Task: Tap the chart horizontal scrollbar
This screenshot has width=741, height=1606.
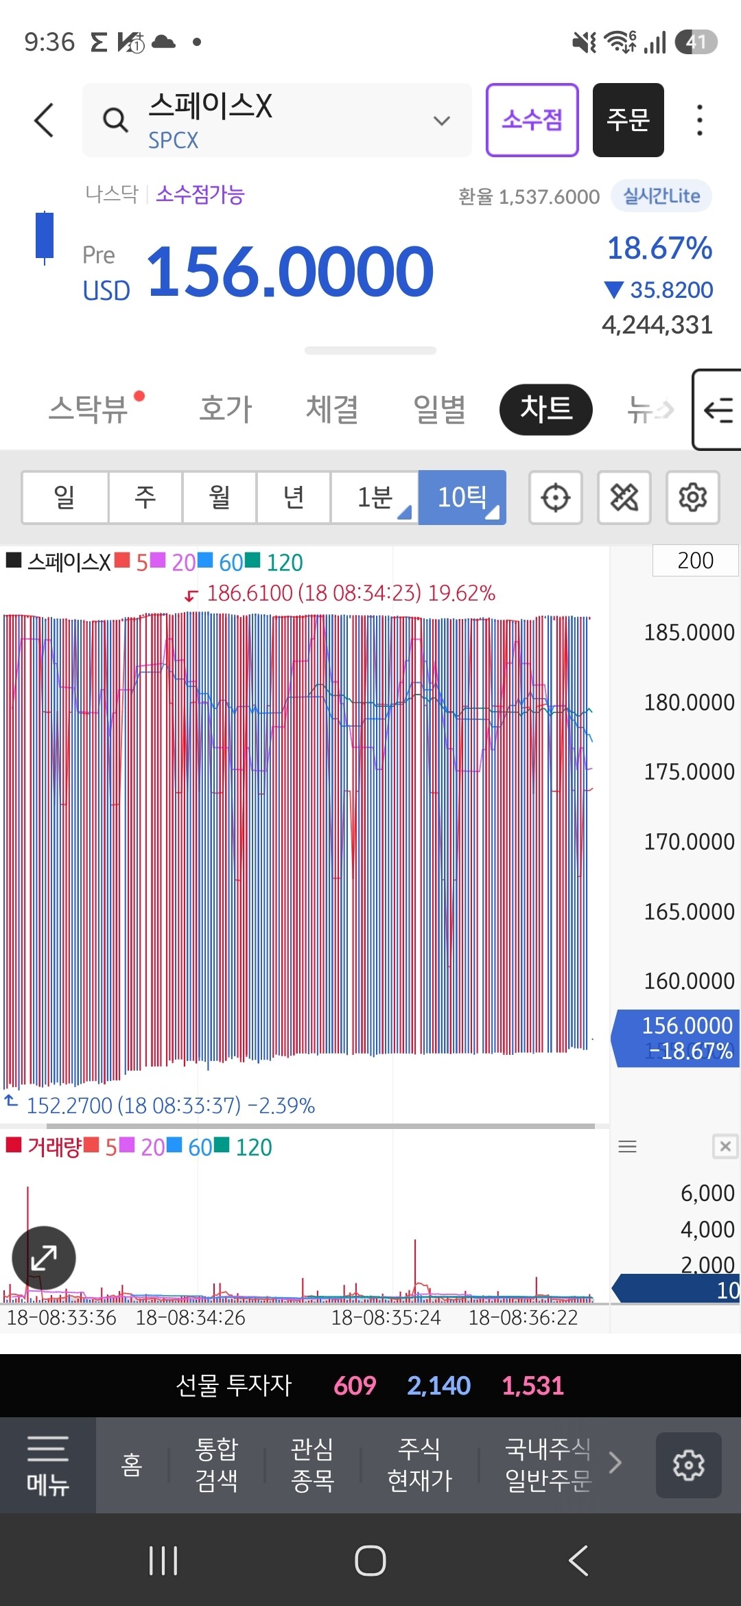Action: coord(320,1126)
